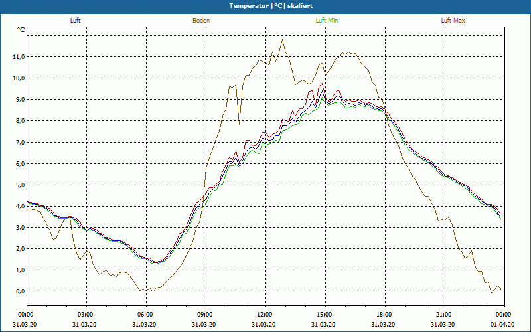Screen dimensions: 531x332
Task: Click the 21:00 time axis label
Action: pos(443,315)
